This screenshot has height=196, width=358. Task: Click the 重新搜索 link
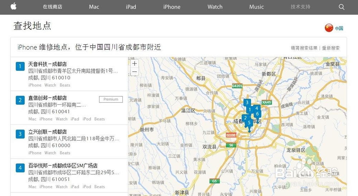[x=331, y=48]
